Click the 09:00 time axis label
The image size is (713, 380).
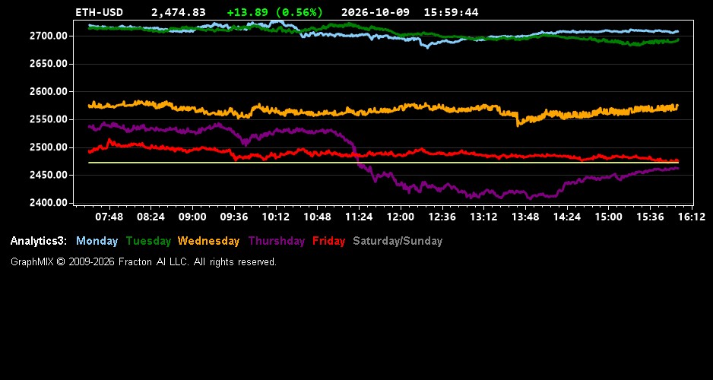(x=192, y=217)
